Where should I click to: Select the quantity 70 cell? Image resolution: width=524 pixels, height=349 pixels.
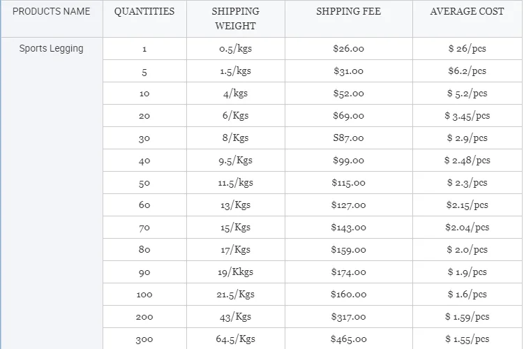point(144,228)
